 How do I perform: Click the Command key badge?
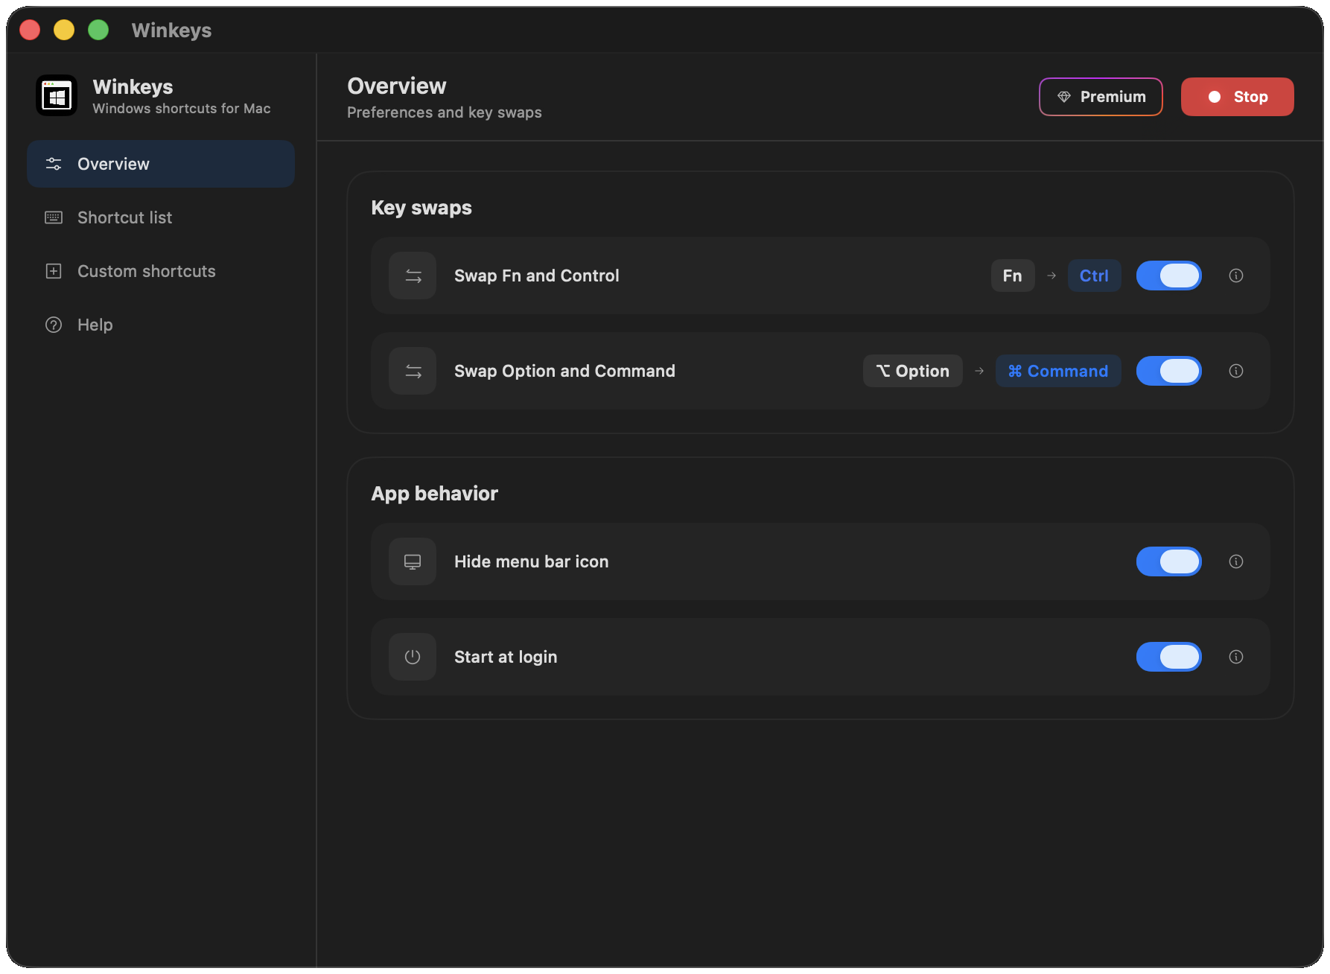coord(1058,371)
